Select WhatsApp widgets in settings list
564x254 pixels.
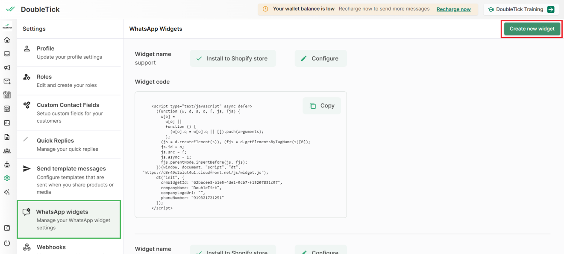(x=69, y=219)
